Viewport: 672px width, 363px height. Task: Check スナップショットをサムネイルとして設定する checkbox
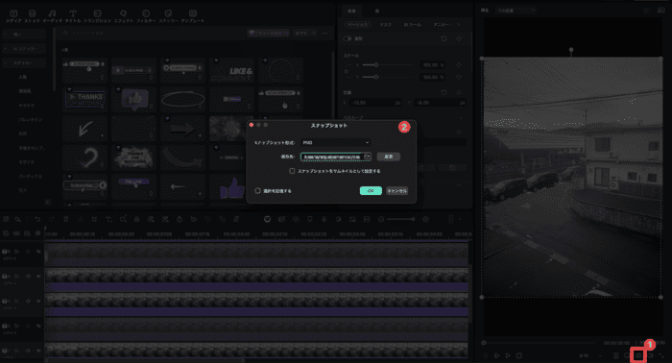coord(292,171)
